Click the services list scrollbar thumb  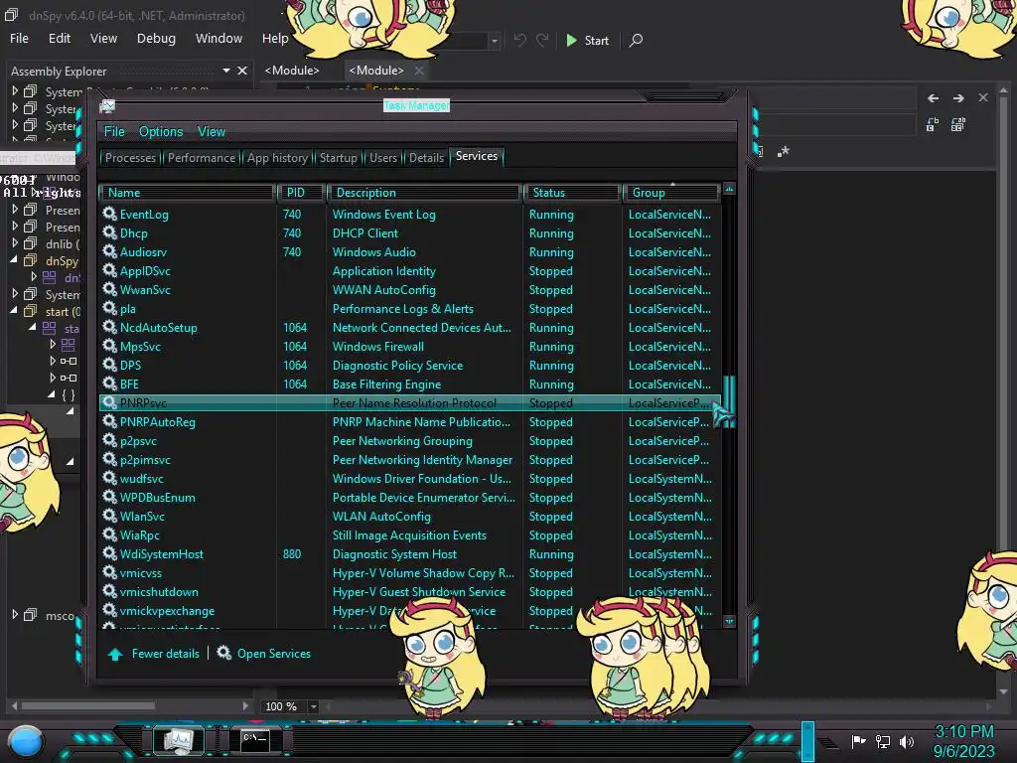tap(729, 401)
